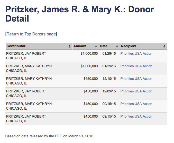Select the Donor Detail page heading

80,14
